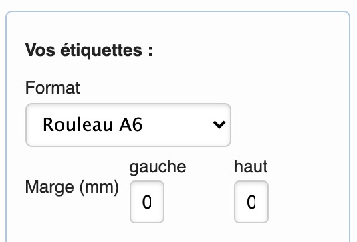This screenshot has width=357, height=242.
Task: Click empty panel area right of haut field
Action: pos(308,202)
